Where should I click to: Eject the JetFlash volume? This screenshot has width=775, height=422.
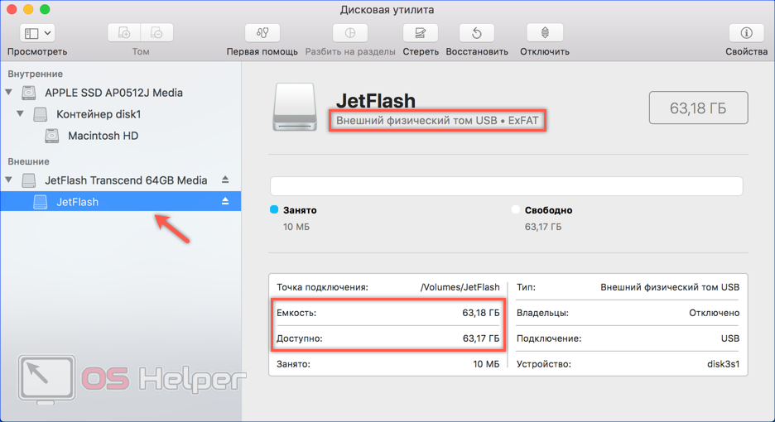point(225,202)
